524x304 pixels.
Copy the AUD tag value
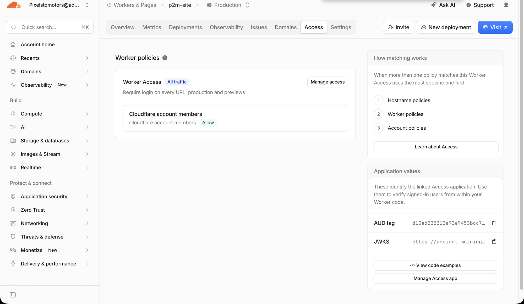pyautogui.click(x=494, y=223)
